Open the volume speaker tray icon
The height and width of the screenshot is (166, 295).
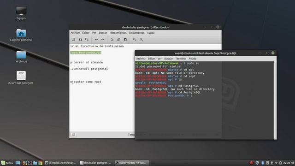tap(293, 163)
